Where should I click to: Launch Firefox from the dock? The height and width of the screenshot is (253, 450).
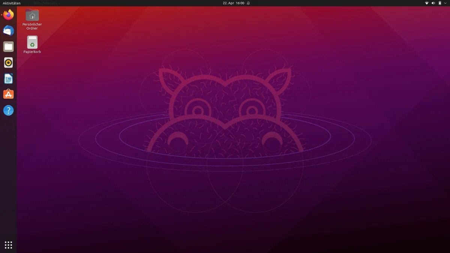point(8,15)
